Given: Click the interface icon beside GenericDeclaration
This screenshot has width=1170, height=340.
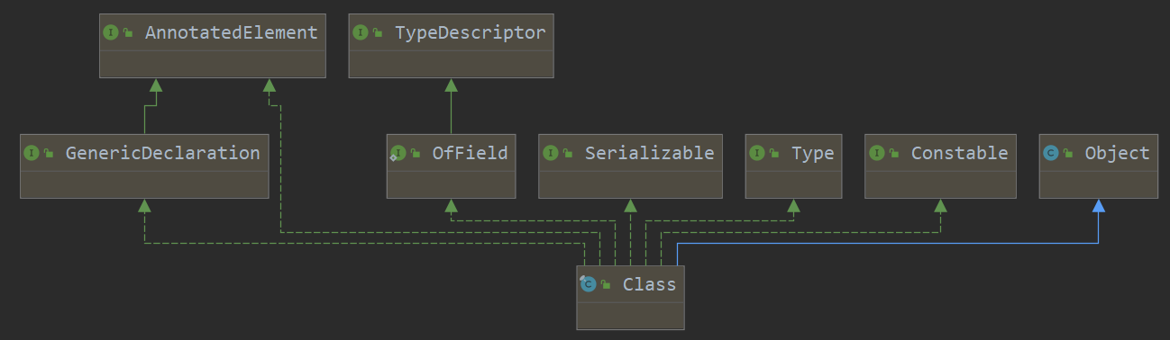Looking at the screenshot, I should click(x=32, y=154).
